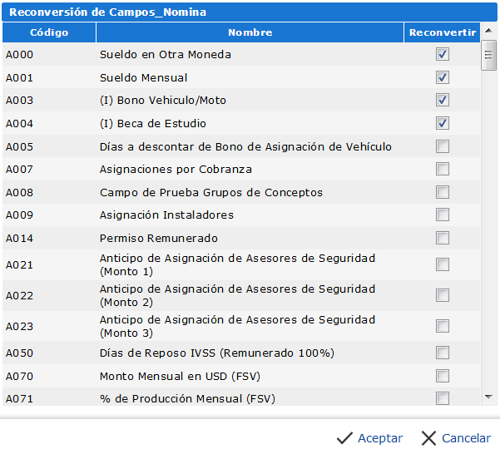Enable Reconvertir for Asignaciones por Cobranza
This screenshot has height=454, width=500.
click(443, 170)
